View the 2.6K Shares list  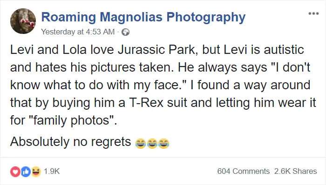(295, 172)
